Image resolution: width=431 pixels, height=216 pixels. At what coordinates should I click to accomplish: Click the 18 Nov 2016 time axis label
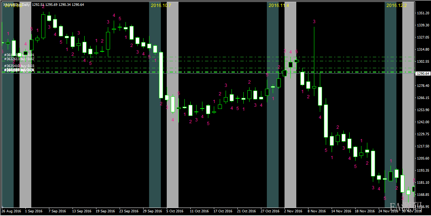tap(364, 211)
